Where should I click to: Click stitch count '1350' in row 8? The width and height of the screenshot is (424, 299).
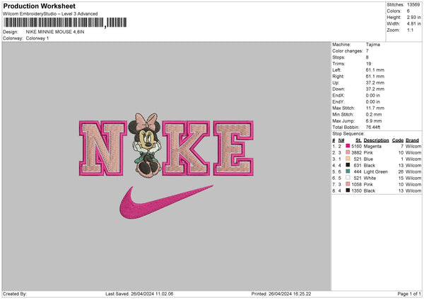click(x=356, y=191)
